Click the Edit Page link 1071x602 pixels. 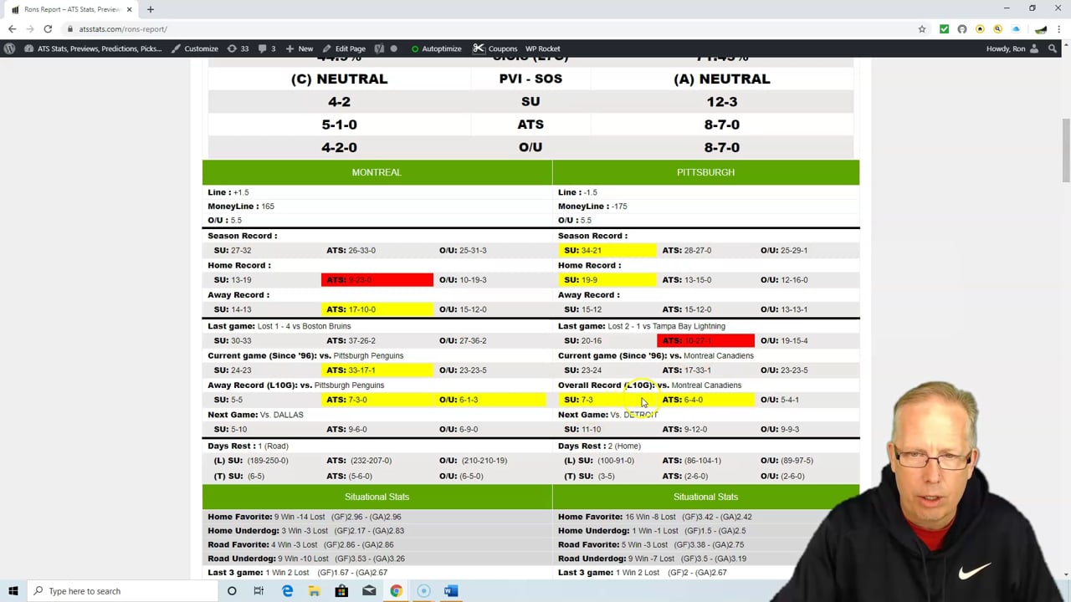tap(344, 48)
